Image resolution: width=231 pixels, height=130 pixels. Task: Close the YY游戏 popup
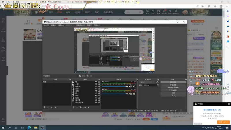click(229, 104)
